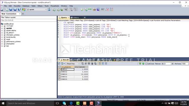Click the Task View button on taskbar
The height and width of the screenshot is (106, 189).
pyautogui.click(x=57, y=103)
